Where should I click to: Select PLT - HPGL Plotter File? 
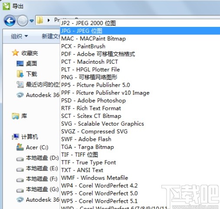(140, 69)
